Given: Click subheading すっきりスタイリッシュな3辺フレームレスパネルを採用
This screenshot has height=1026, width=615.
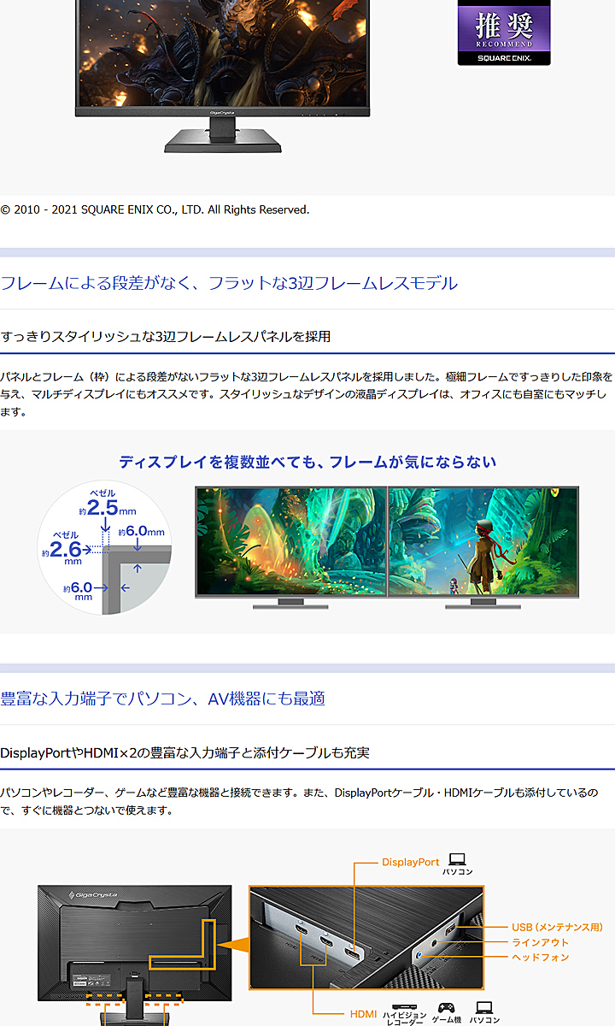Looking at the screenshot, I should (x=166, y=336).
